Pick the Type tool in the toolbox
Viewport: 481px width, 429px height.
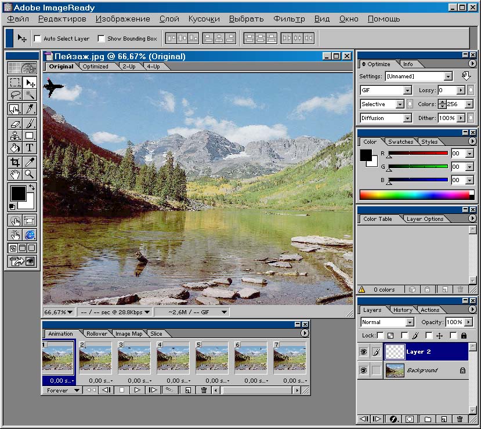(30, 148)
